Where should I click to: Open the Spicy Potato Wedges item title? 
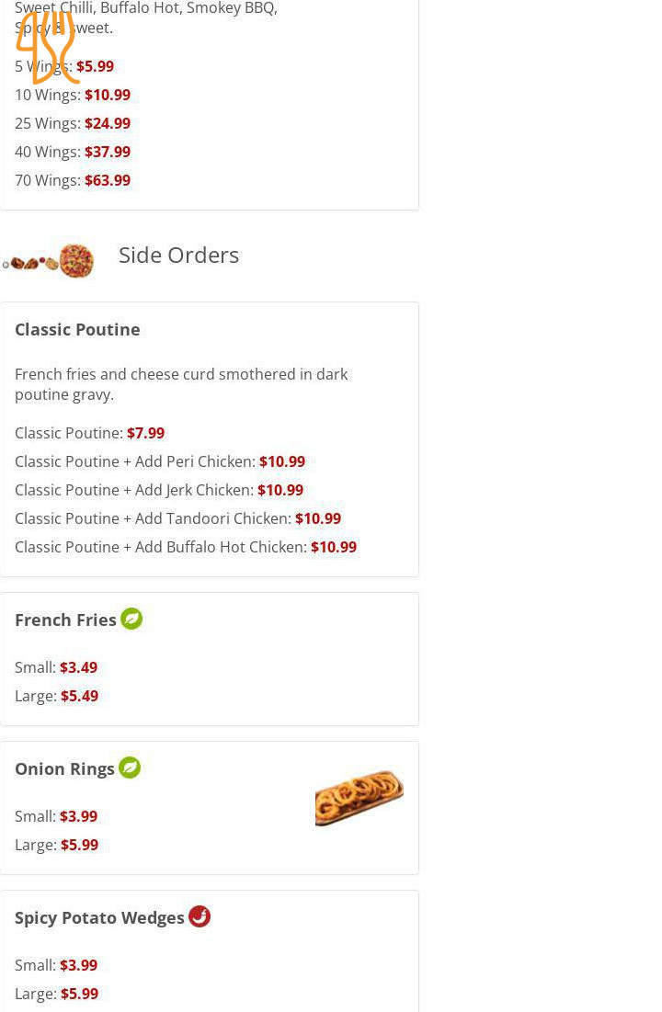point(99,916)
